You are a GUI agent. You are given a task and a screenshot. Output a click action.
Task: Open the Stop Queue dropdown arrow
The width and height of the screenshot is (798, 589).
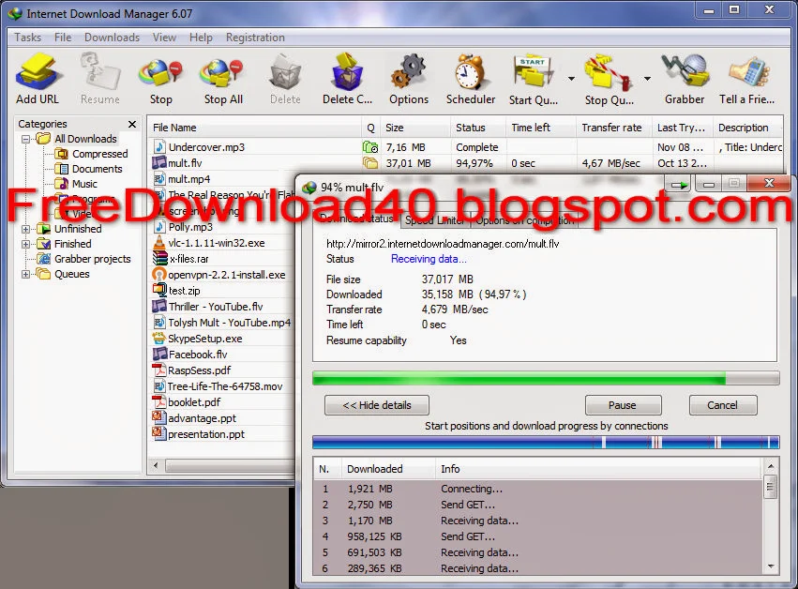[x=647, y=79]
